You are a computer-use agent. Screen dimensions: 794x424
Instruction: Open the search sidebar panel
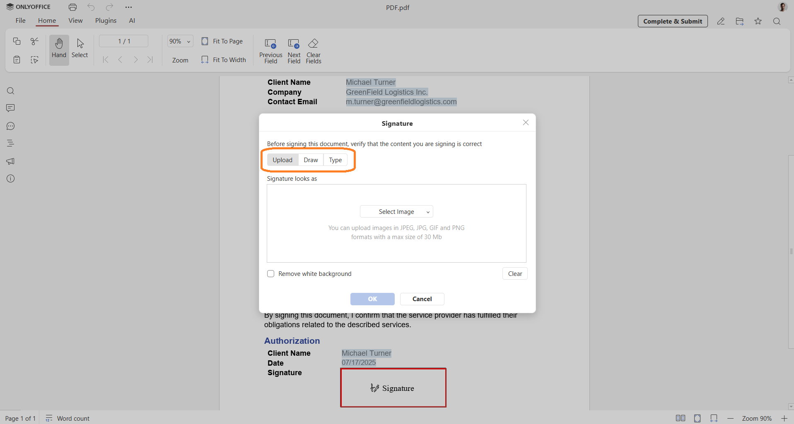coord(10,91)
